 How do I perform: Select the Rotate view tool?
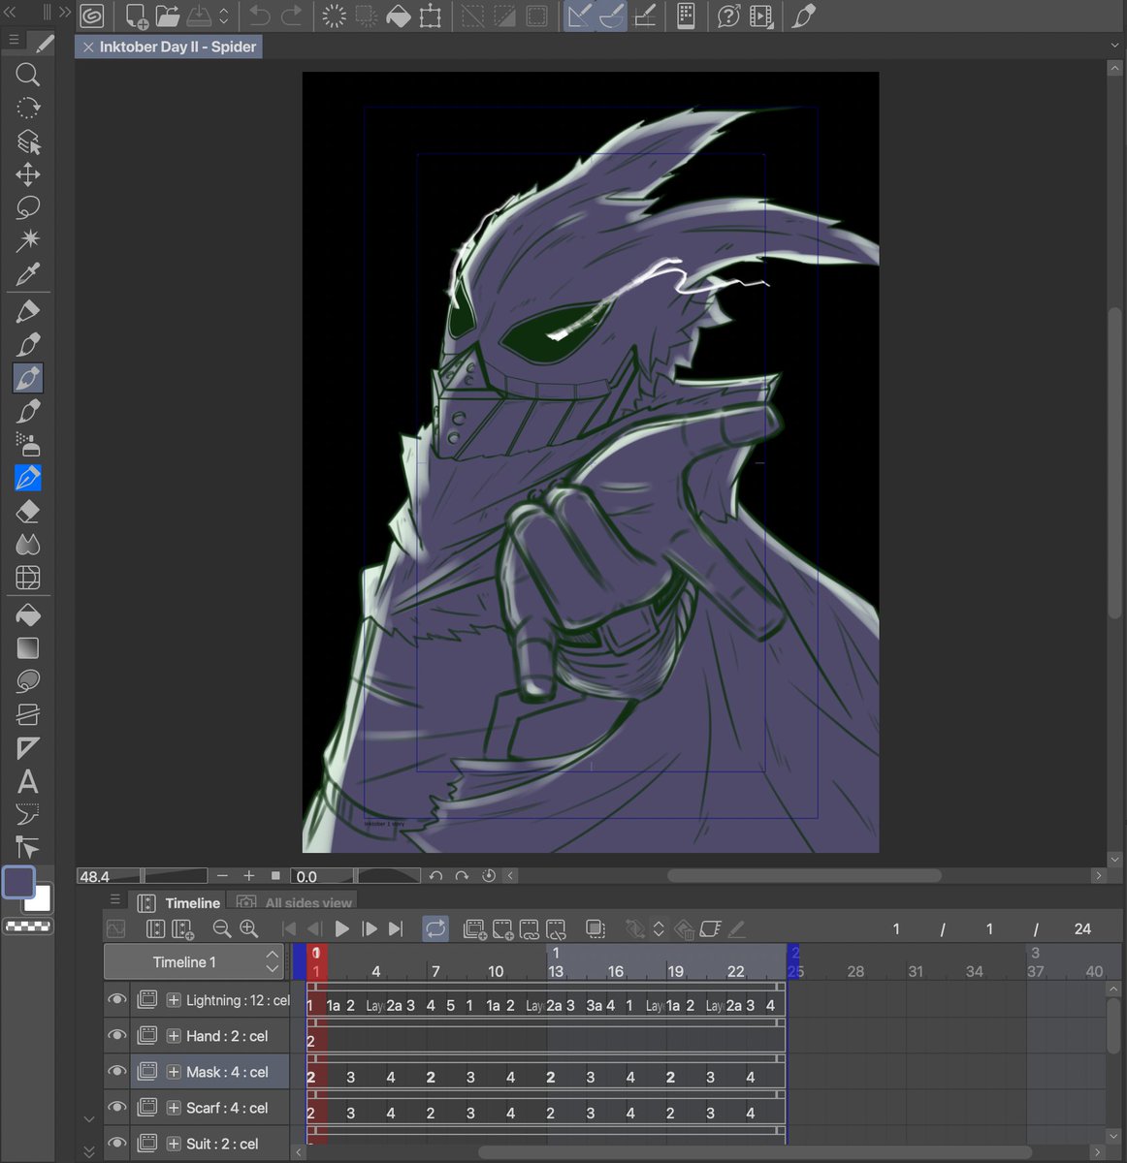(x=28, y=108)
